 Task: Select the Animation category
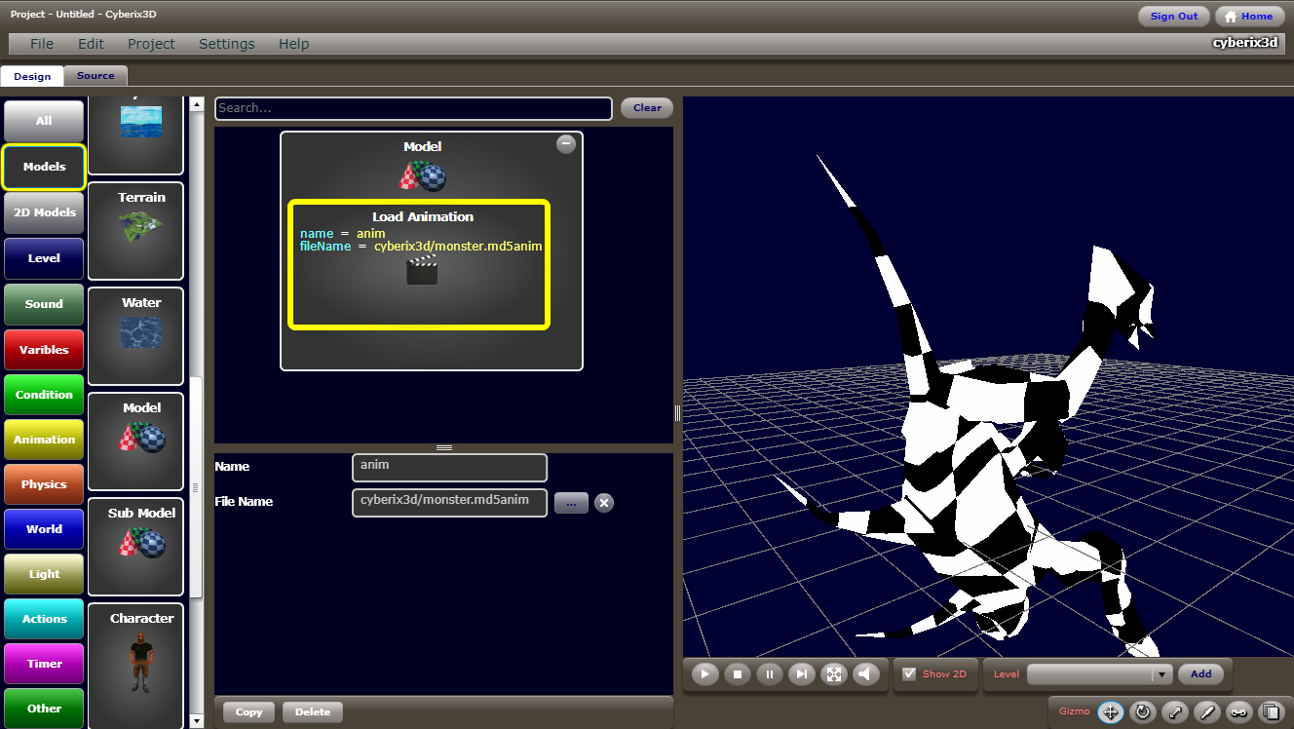44,440
